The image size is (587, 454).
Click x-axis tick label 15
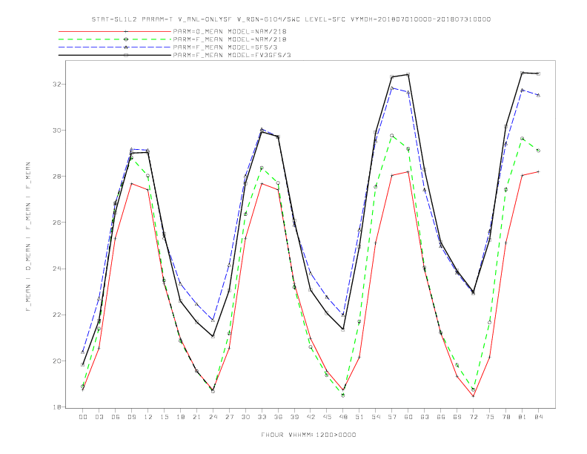point(164,417)
